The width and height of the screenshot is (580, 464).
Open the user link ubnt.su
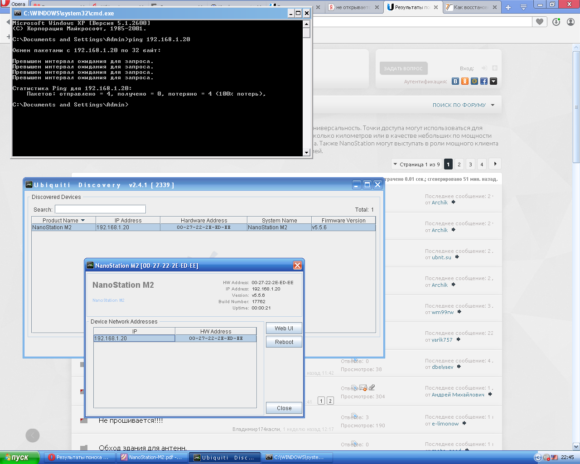point(441,257)
